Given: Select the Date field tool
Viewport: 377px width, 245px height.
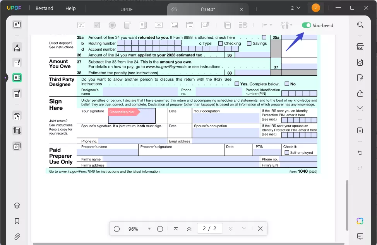Looking at the screenshot, I should 190,25.
